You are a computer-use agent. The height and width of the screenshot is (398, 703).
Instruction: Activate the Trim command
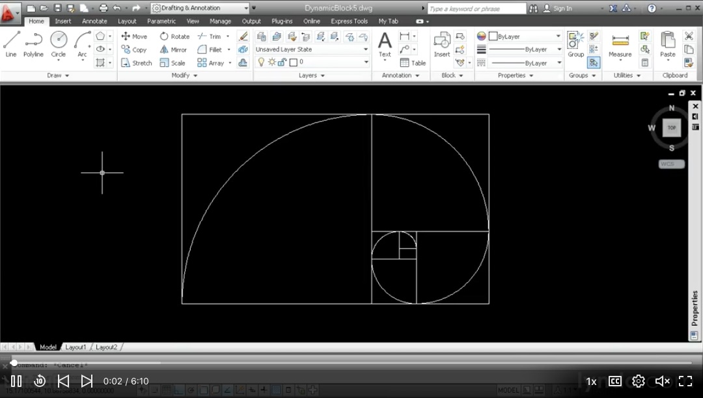210,36
